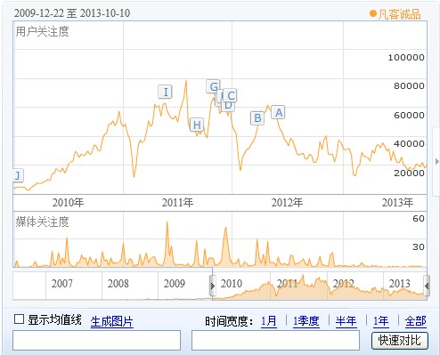Click the news marker labeled A

click(x=279, y=112)
